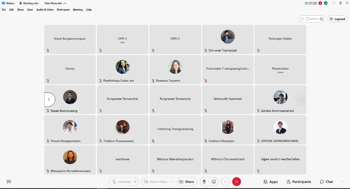Click the Share button

(x=187, y=182)
